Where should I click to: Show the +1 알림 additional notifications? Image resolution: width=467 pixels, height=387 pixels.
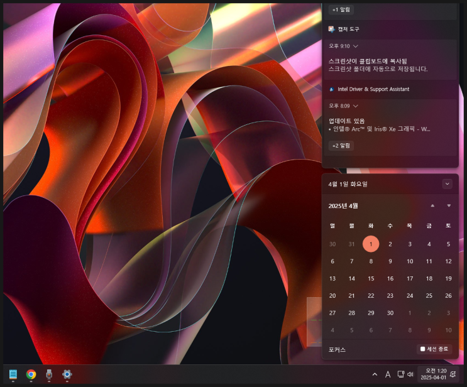(x=341, y=9)
